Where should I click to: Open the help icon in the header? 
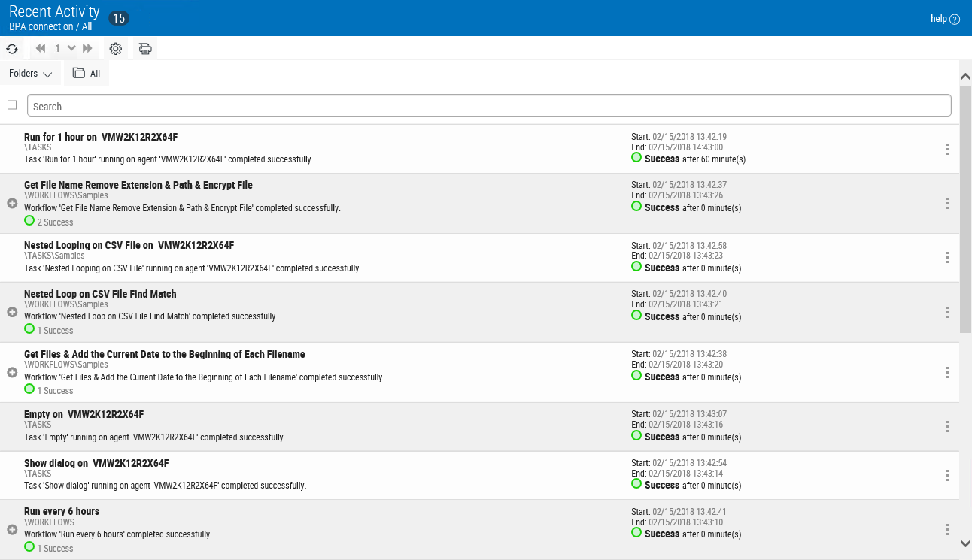pos(955,20)
